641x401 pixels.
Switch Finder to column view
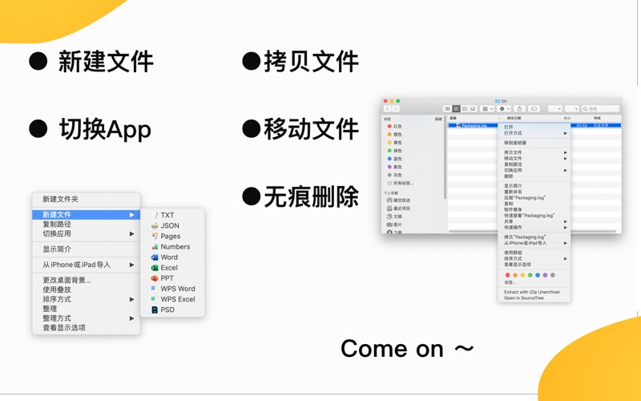tap(465, 109)
